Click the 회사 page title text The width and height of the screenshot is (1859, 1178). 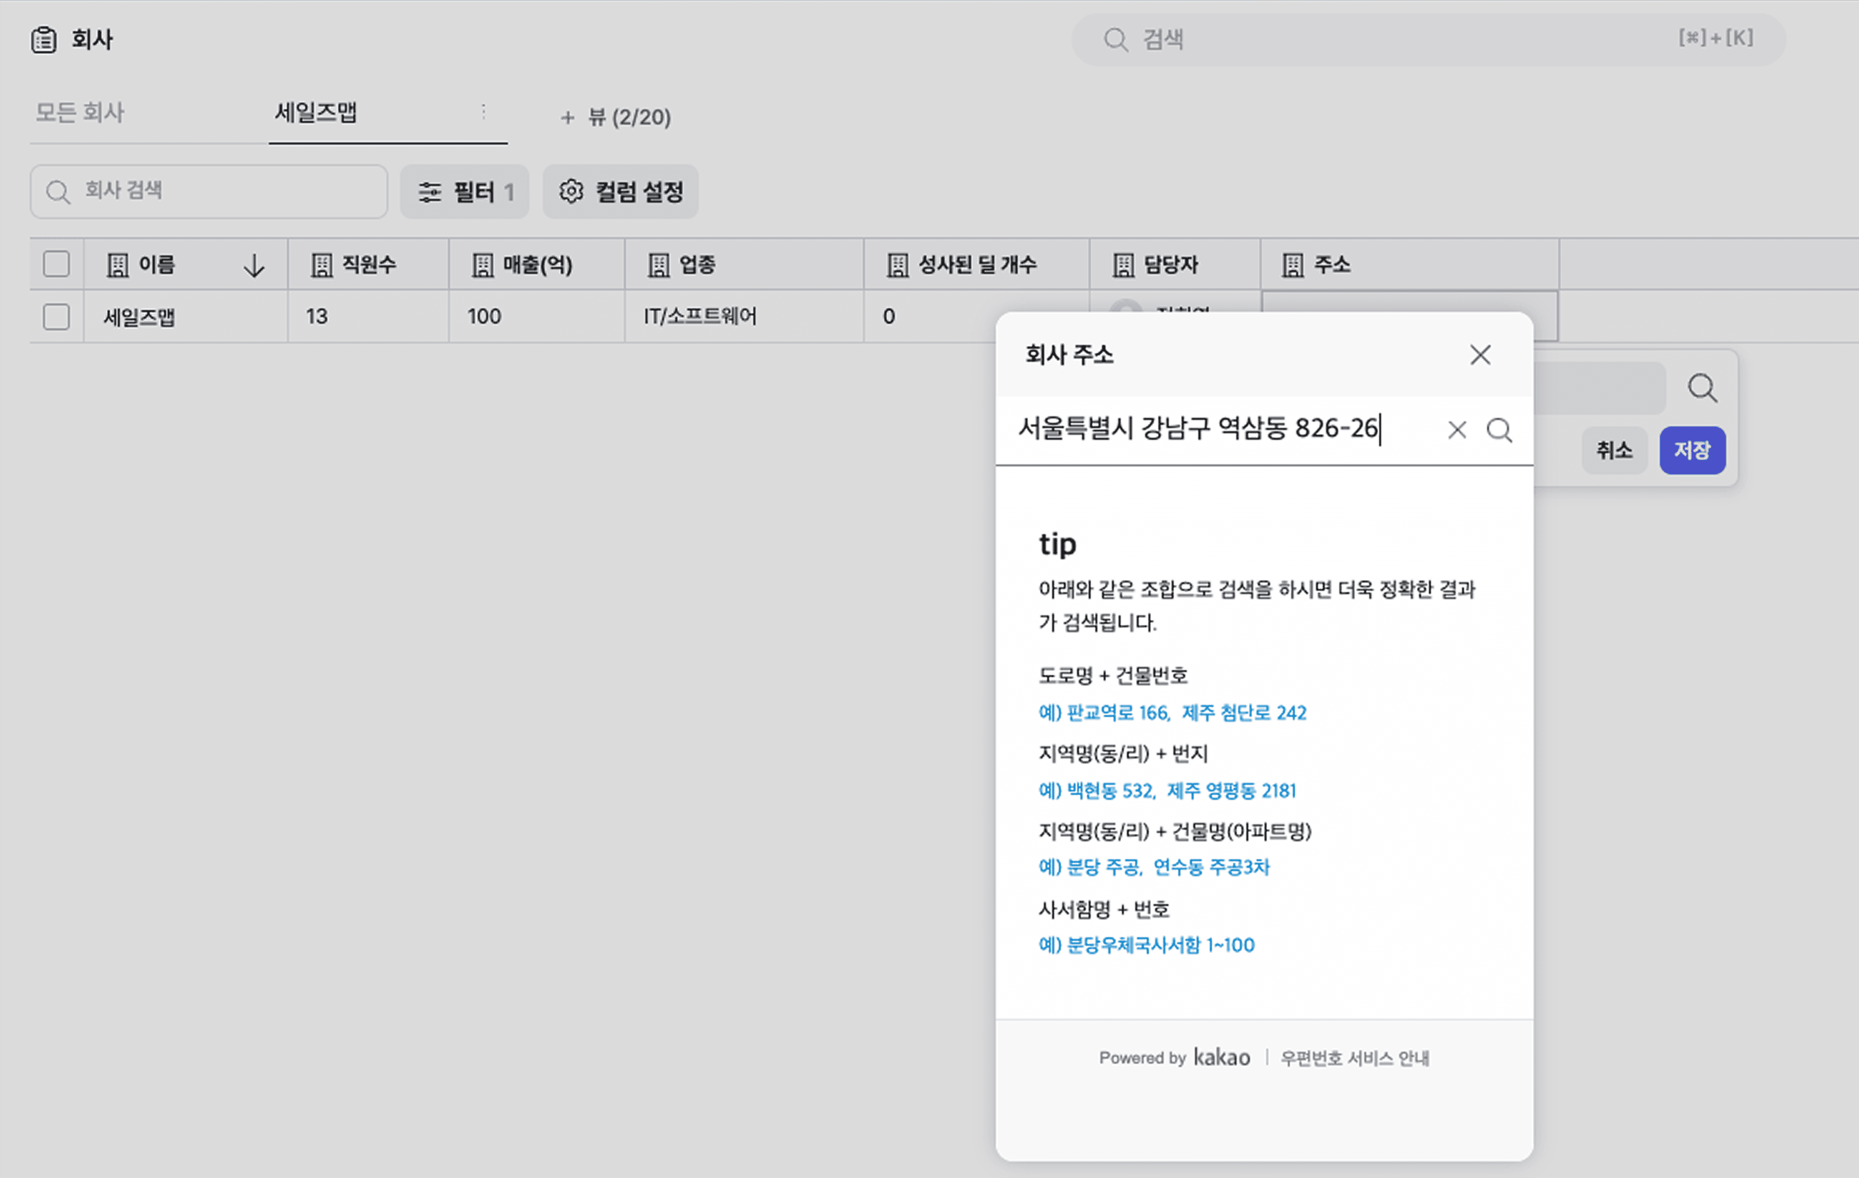pyautogui.click(x=93, y=39)
